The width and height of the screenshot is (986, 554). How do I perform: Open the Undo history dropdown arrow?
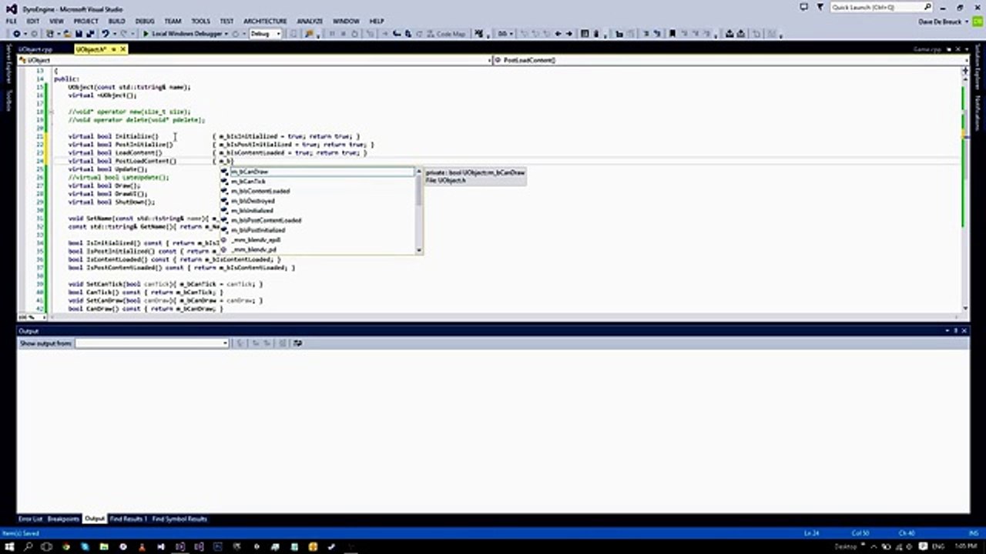pyautogui.click(x=114, y=34)
